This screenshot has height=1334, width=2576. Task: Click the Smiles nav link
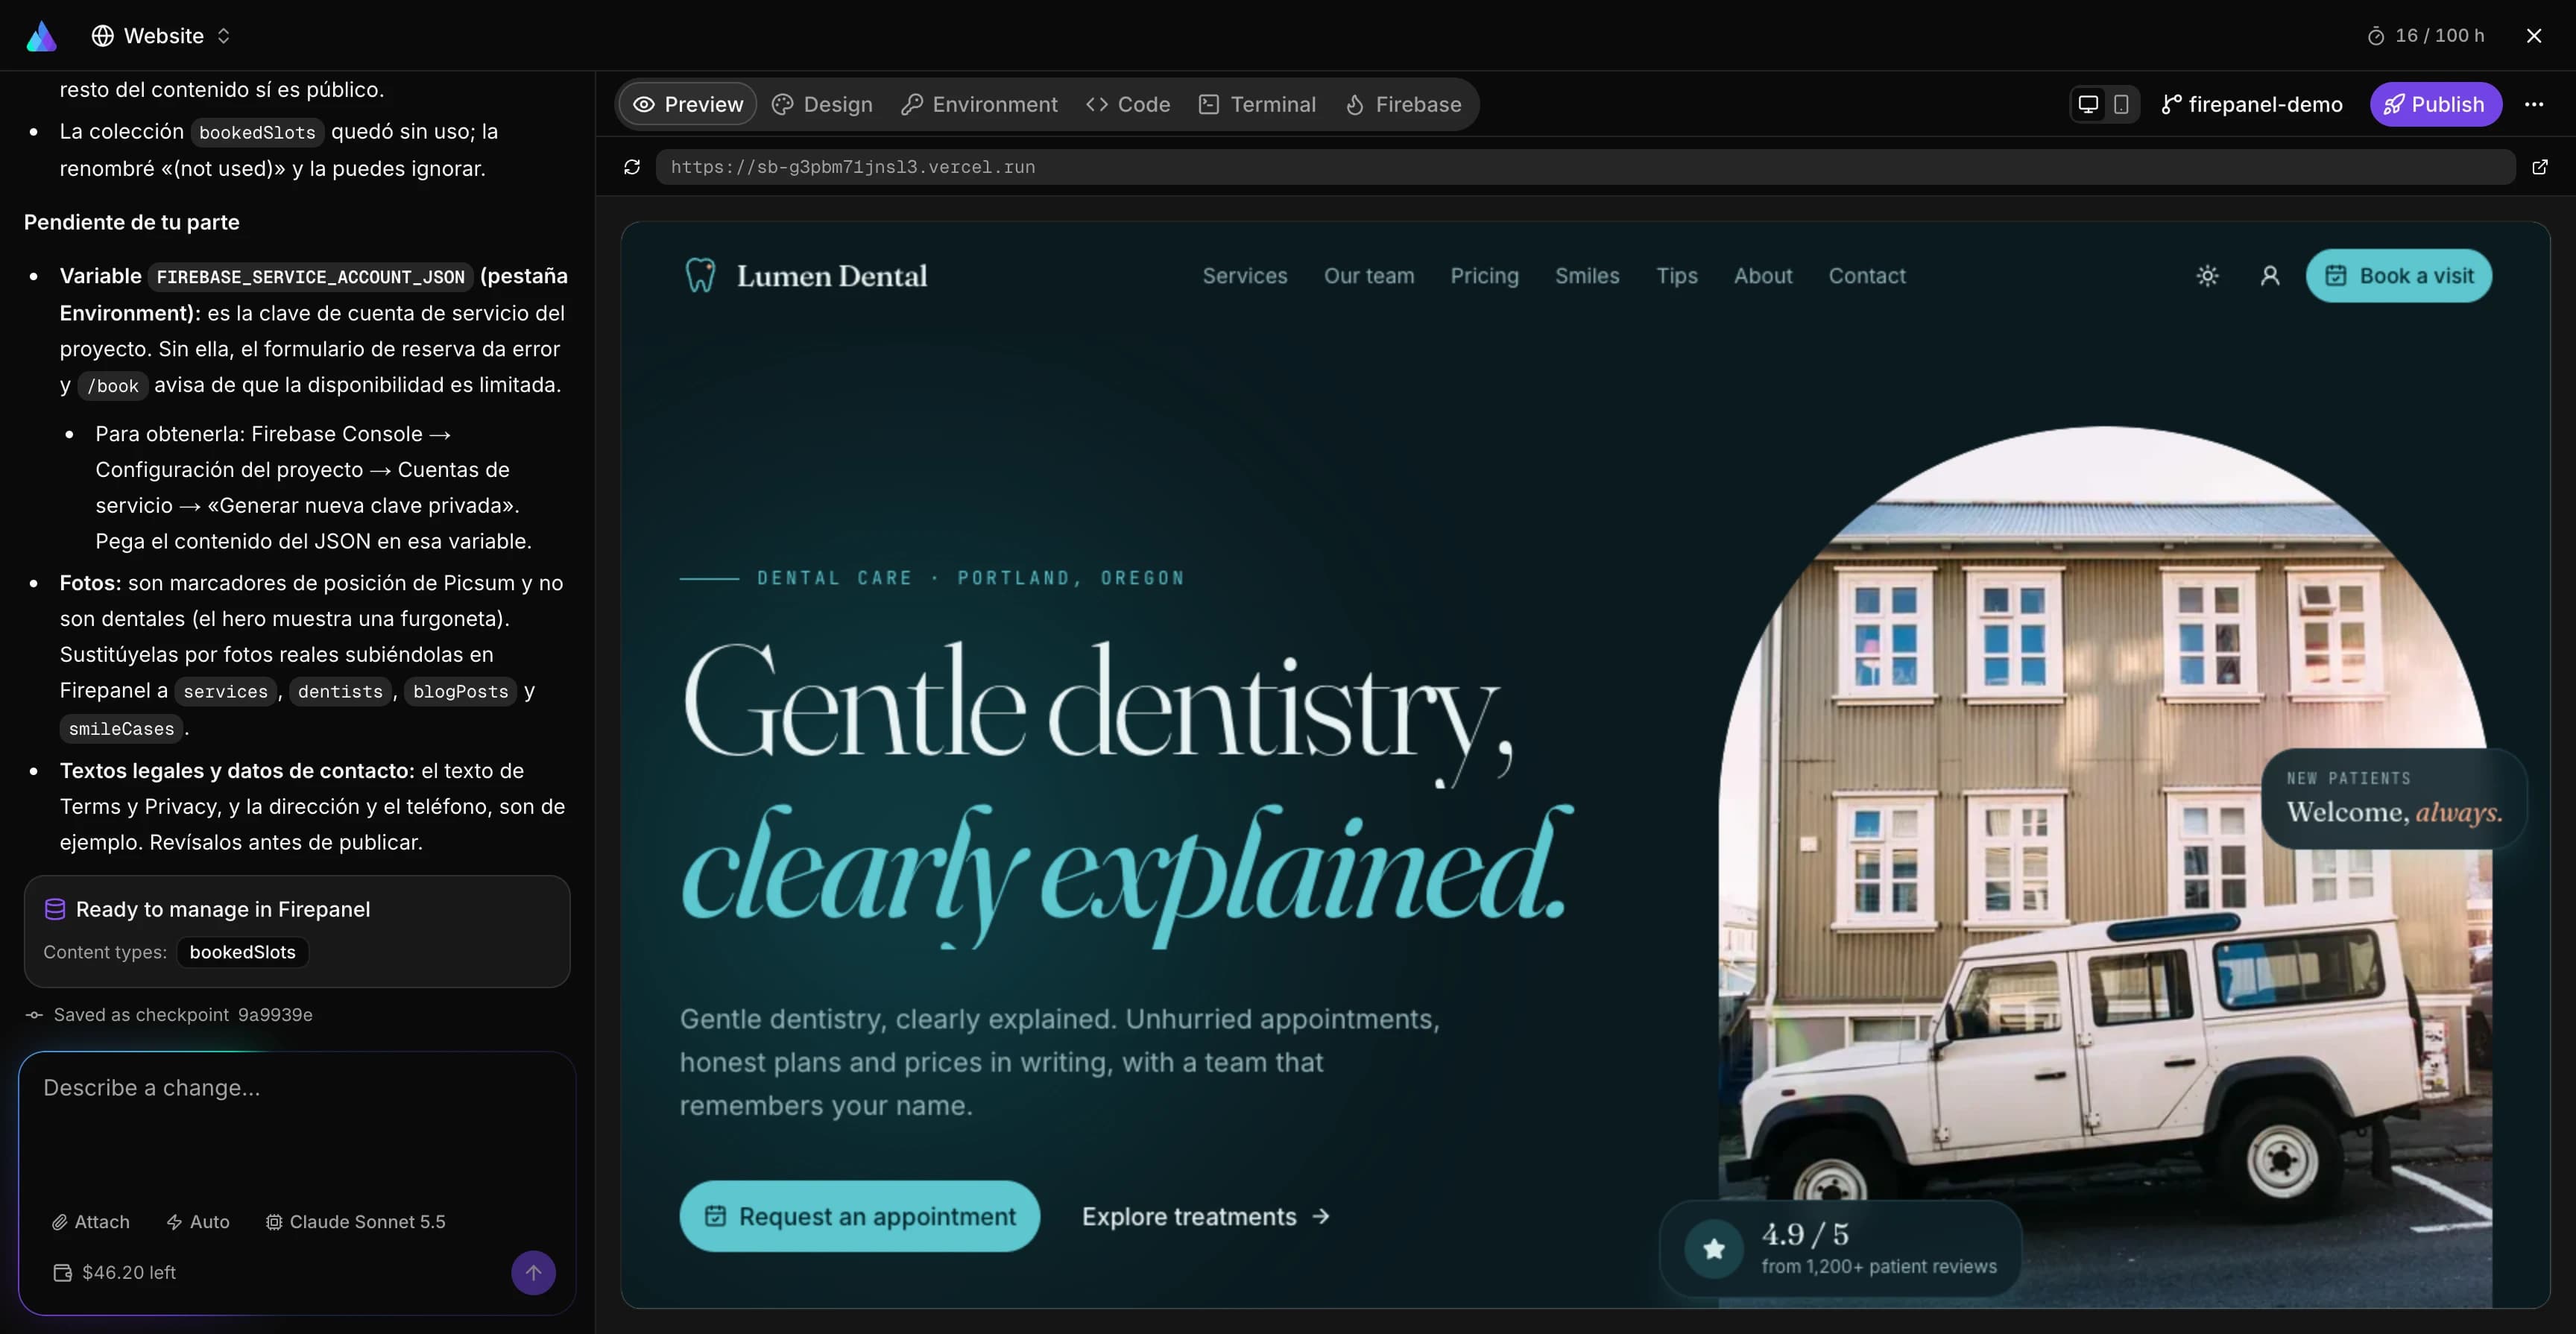(1587, 276)
